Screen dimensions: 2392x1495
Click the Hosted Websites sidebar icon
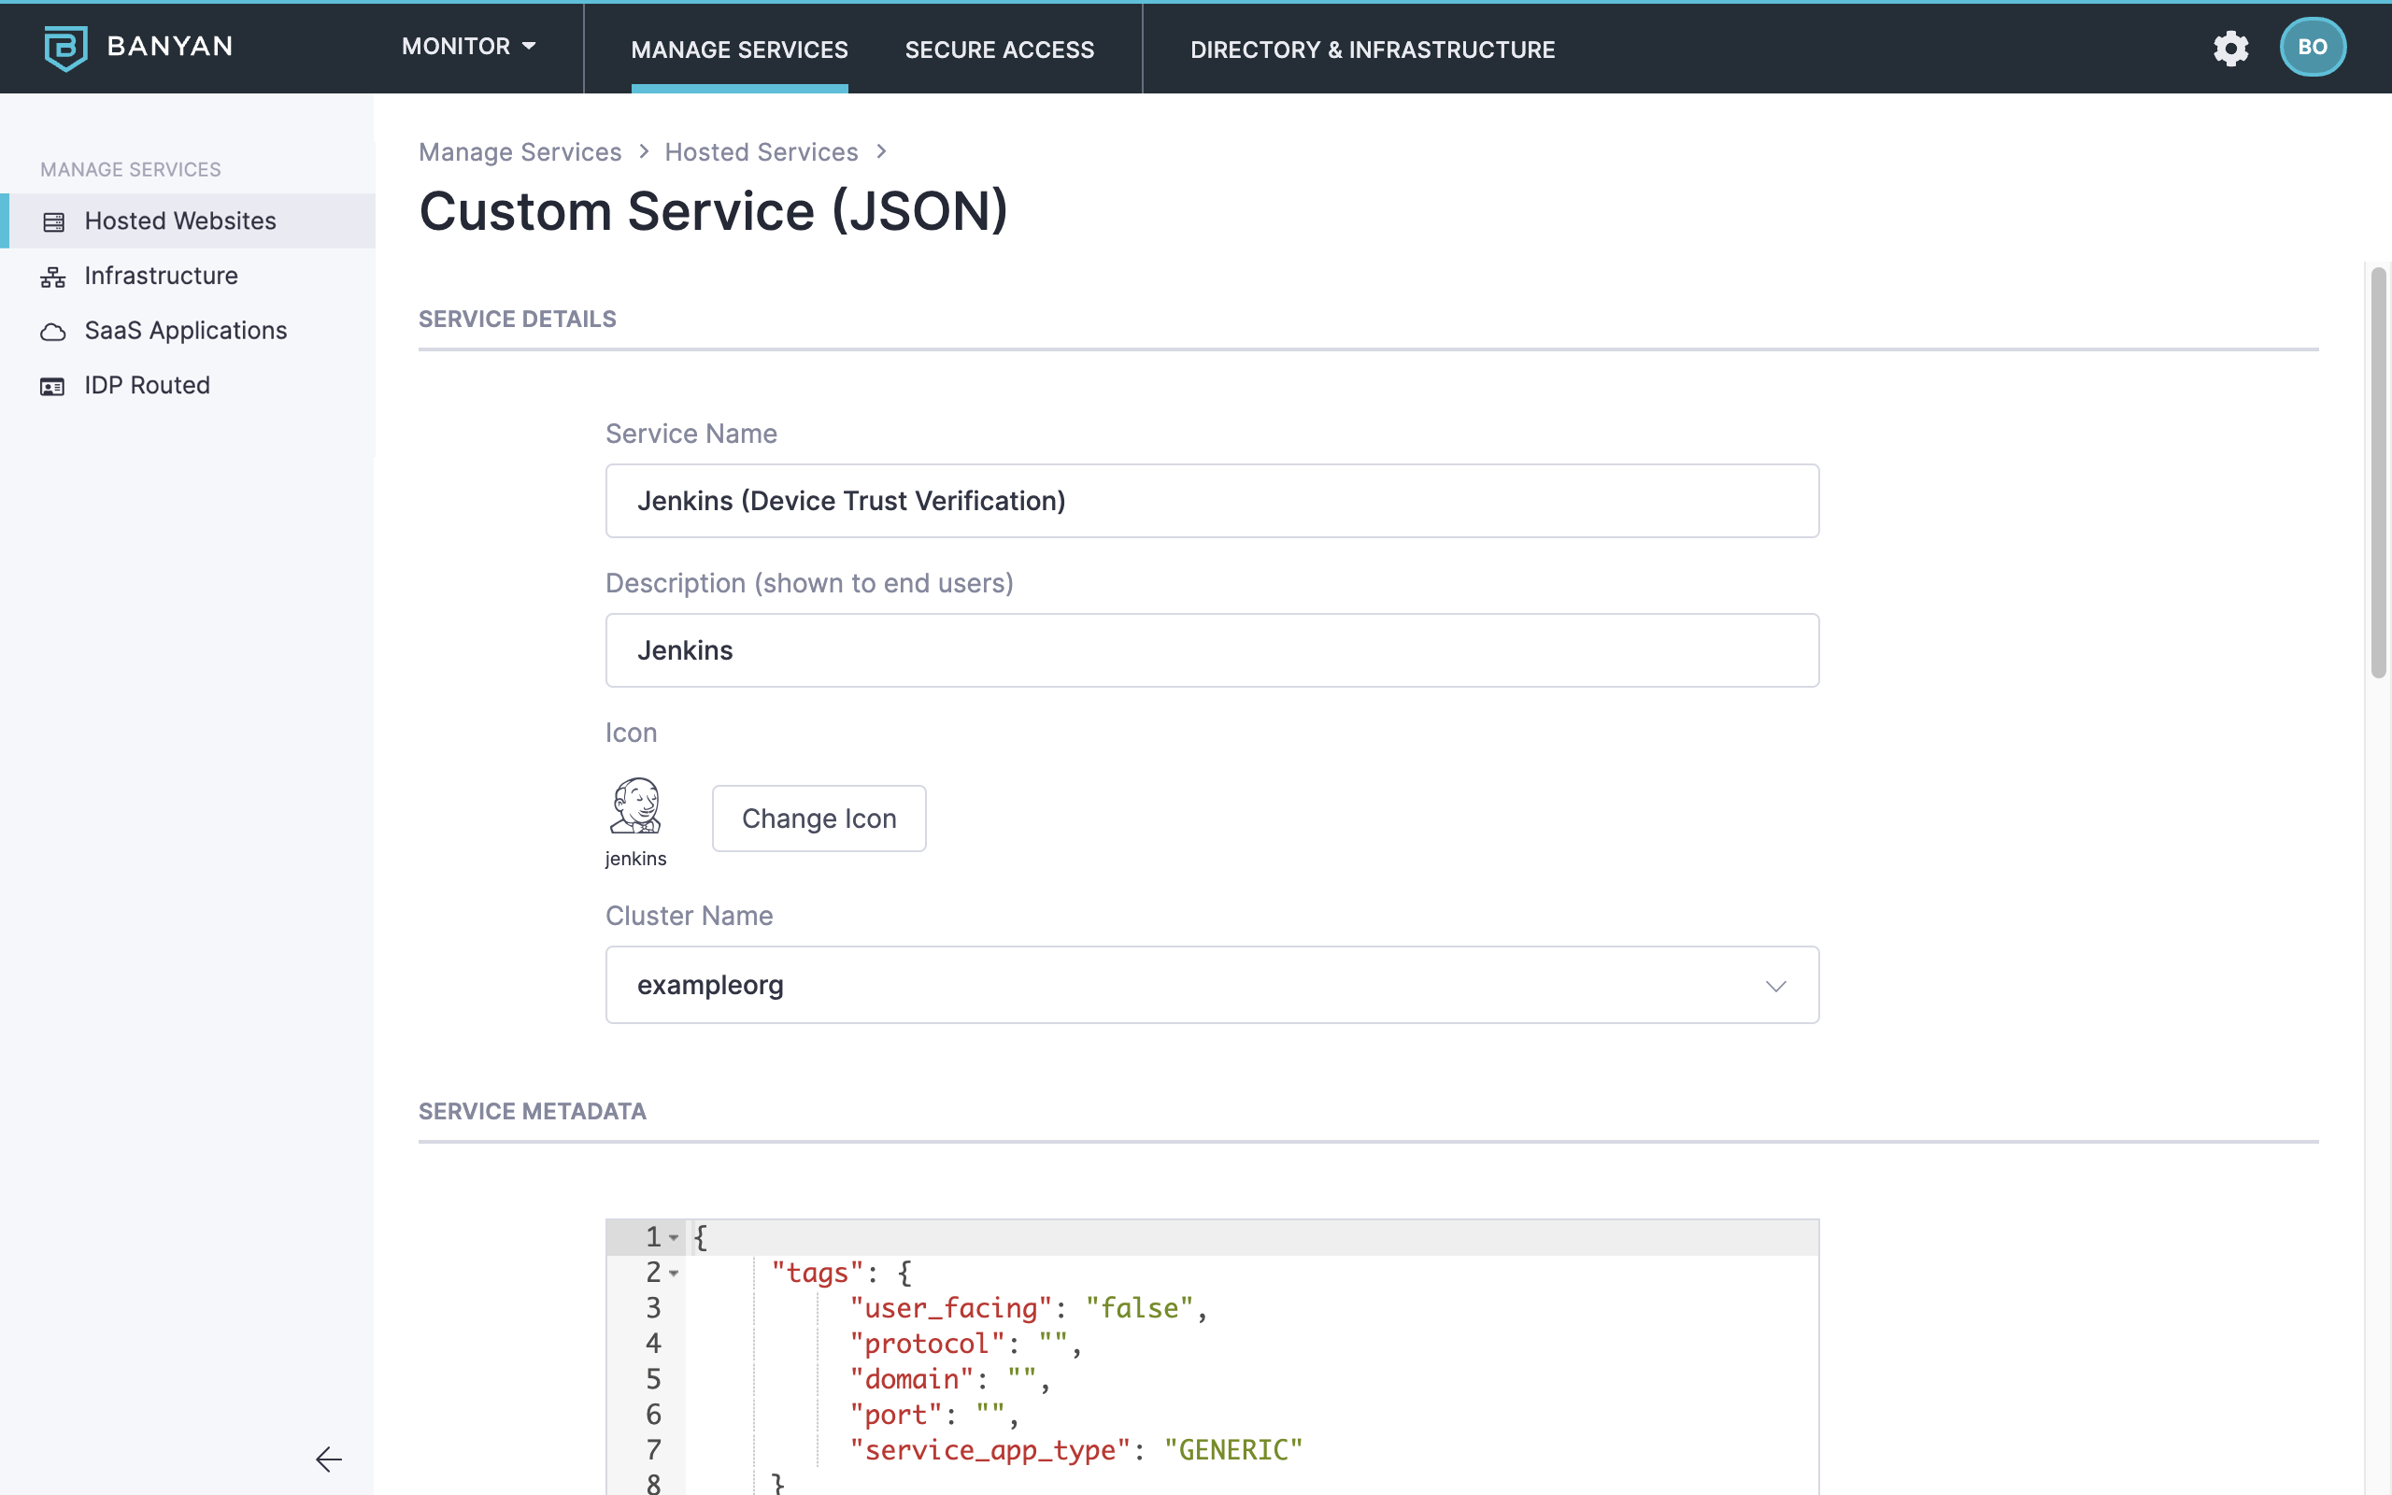coord(53,221)
